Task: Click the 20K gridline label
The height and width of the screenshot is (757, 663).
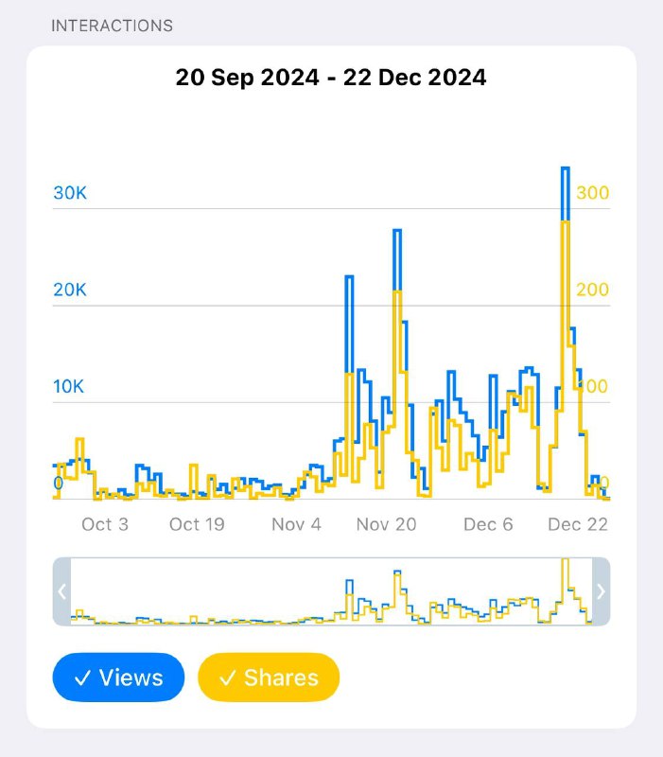Action: (x=70, y=290)
